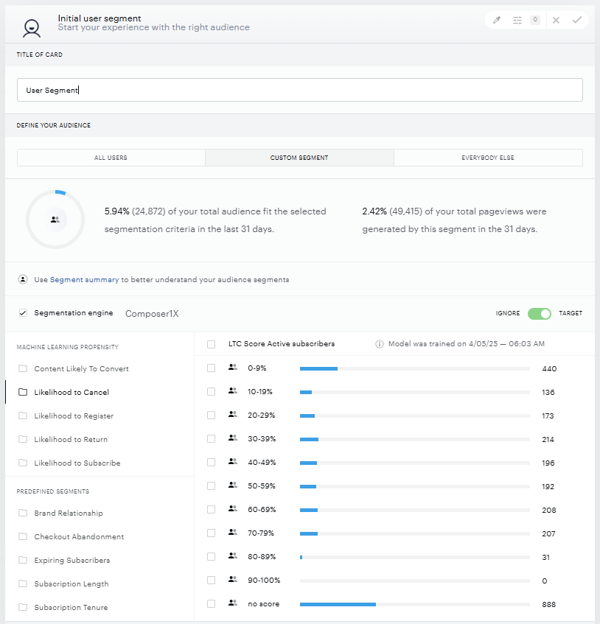Image resolution: width=600 pixels, height=624 pixels.
Task: Click the user avatar icon beside Initial user segment
Action: (32, 29)
